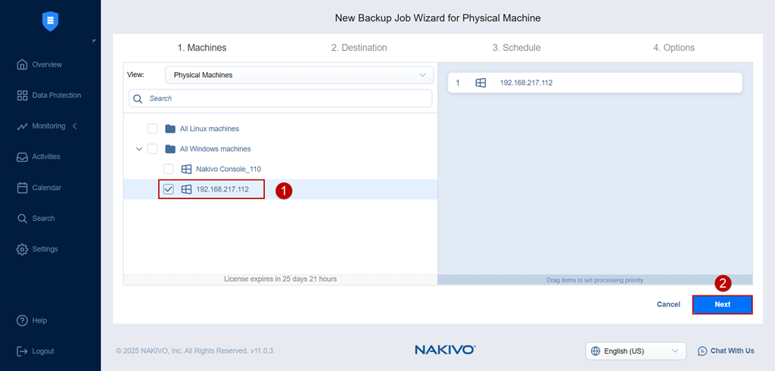Image resolution: width=775 pixels, height=371 pixels.
Task: Click the Logout label in sidebar
Action: point(43,351)
